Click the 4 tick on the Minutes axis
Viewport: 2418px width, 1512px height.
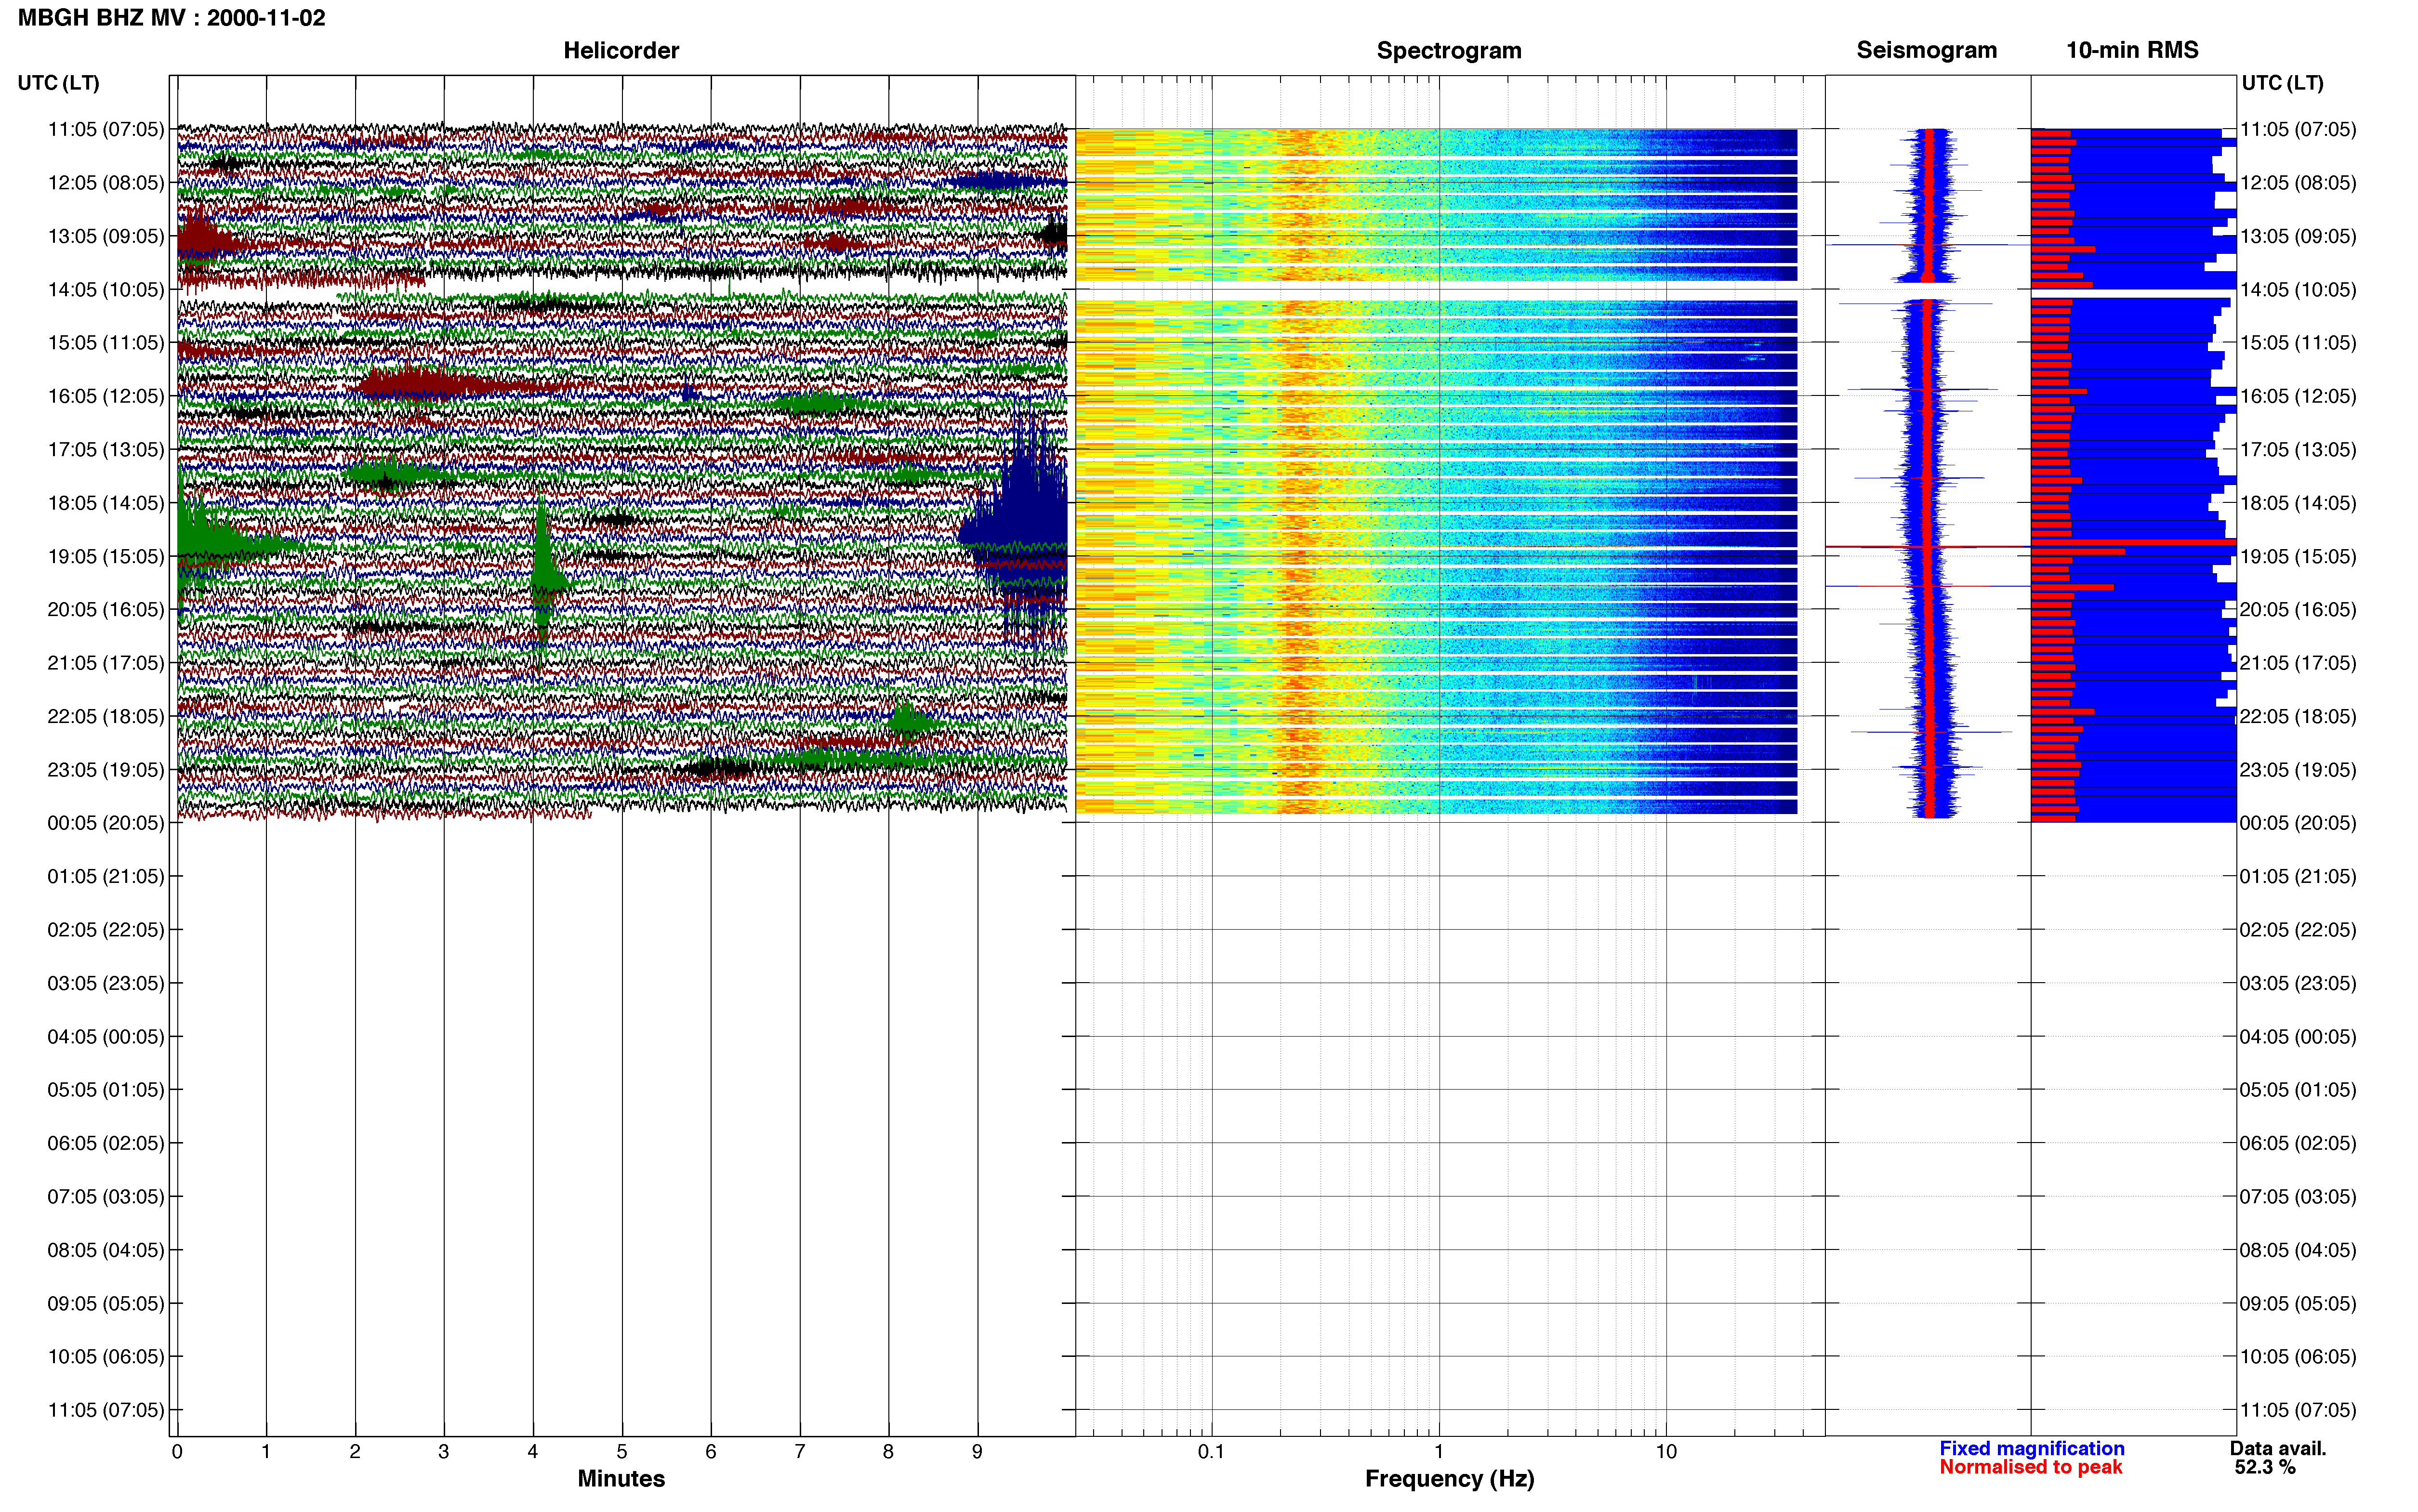(x=533, y=1451)
